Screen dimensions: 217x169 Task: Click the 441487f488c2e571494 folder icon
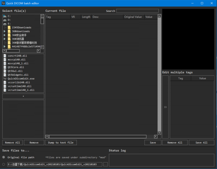click(x=9, y=46)
